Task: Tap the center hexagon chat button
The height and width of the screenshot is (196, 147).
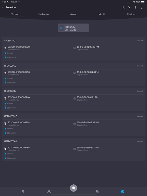Action: click(x=73, y=188)
